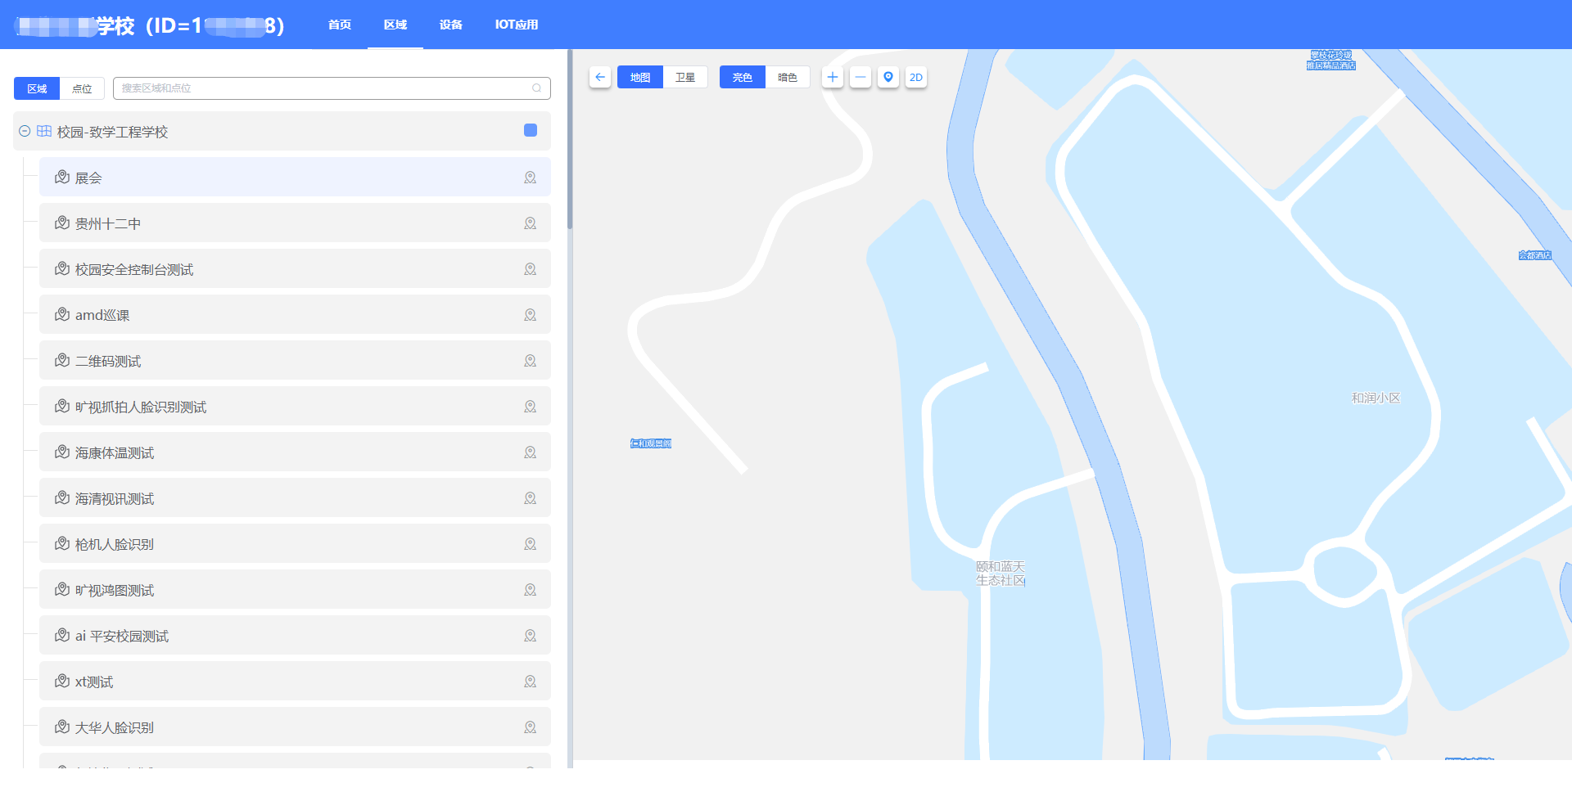
Task: Click the 搜索区域和点位 search field
Action: [x=323, y=88]
